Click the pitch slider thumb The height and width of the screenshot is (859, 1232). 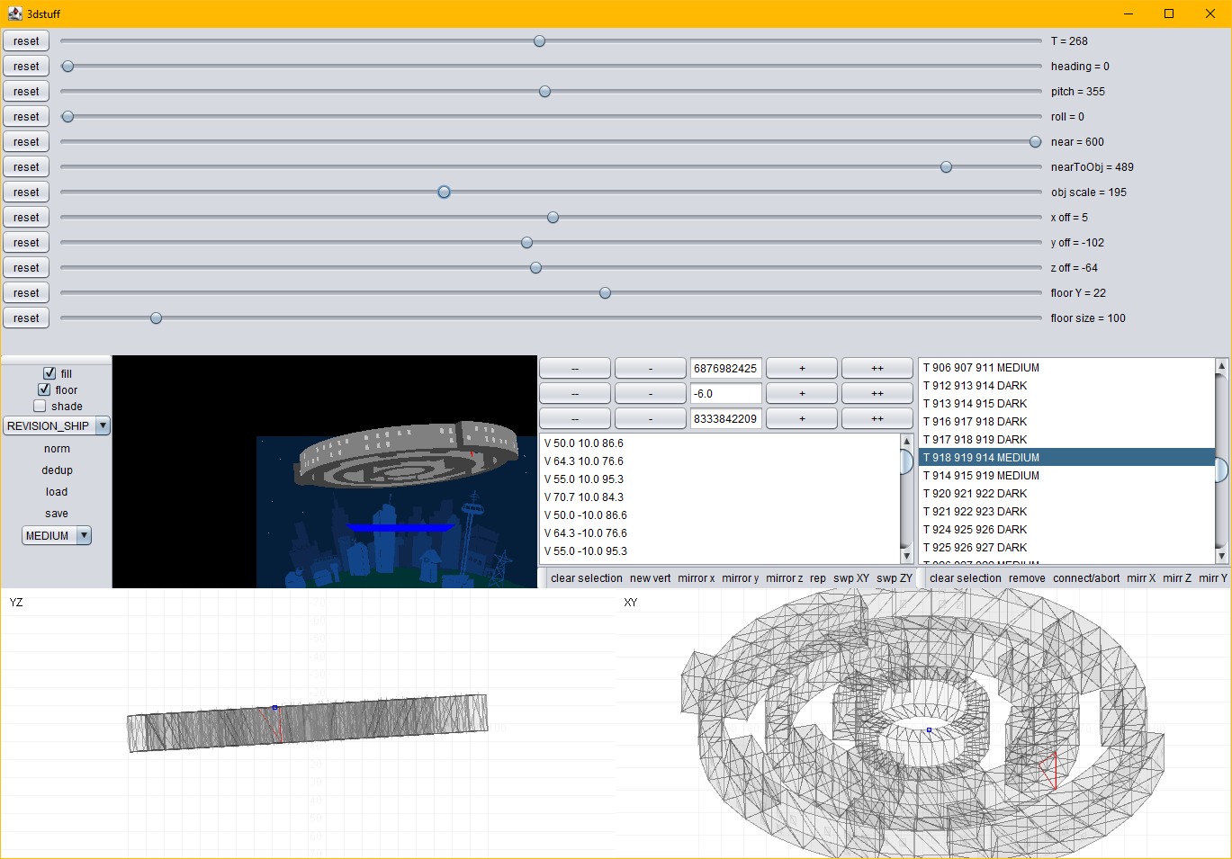coord(544,92)
